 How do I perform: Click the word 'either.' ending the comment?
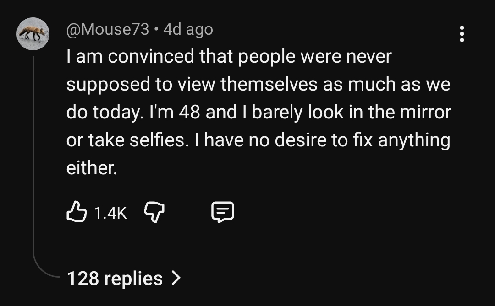pos(92,168)
